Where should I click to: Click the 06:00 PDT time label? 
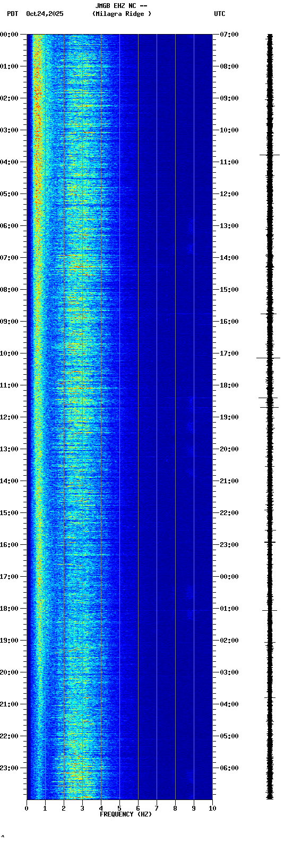point(9,226)
